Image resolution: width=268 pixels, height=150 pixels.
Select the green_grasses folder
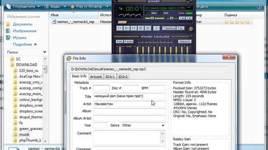pyautogui.click(x=31, y=129)
